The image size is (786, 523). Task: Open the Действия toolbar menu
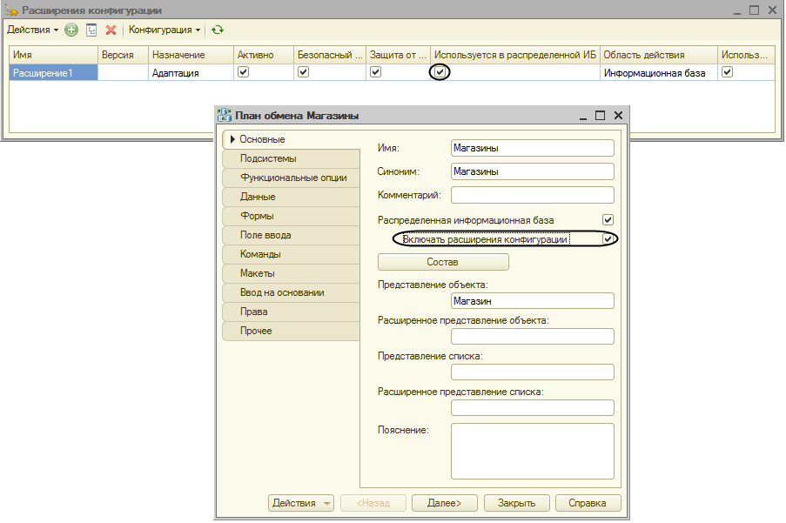32,30
